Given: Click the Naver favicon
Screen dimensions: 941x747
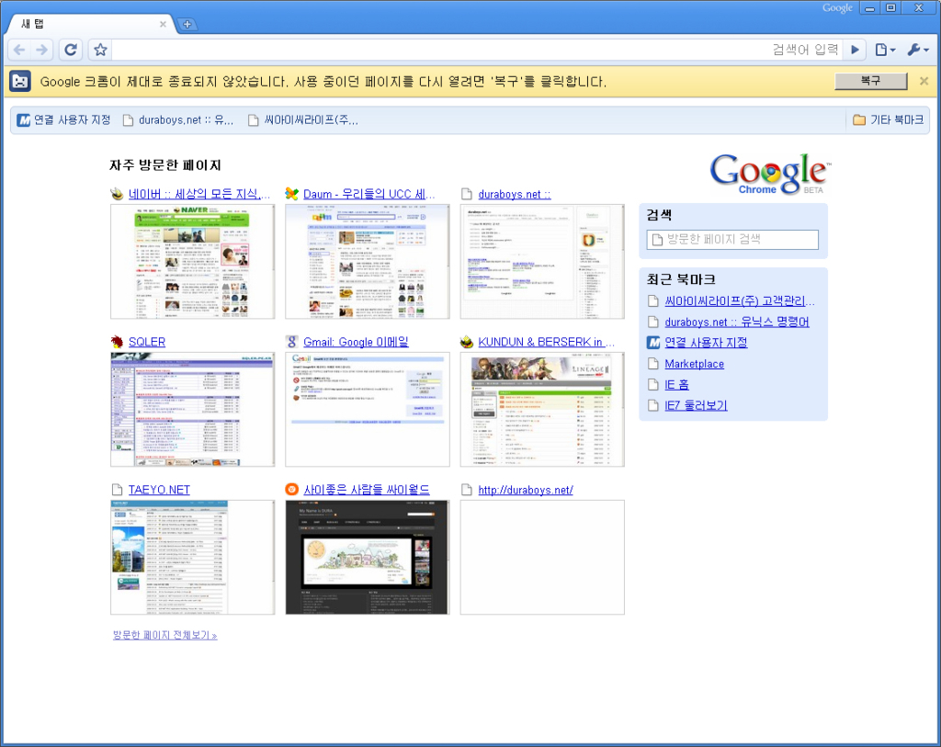Looking at the screenshot, I should [x=117, y=194].
